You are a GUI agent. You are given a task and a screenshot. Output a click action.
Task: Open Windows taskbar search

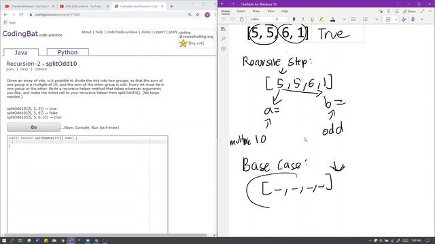tap(12, 241)
